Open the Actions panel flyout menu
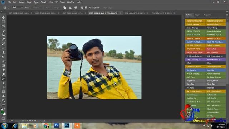Viewport: 229px width, 129px height. [x=227, y=15]
